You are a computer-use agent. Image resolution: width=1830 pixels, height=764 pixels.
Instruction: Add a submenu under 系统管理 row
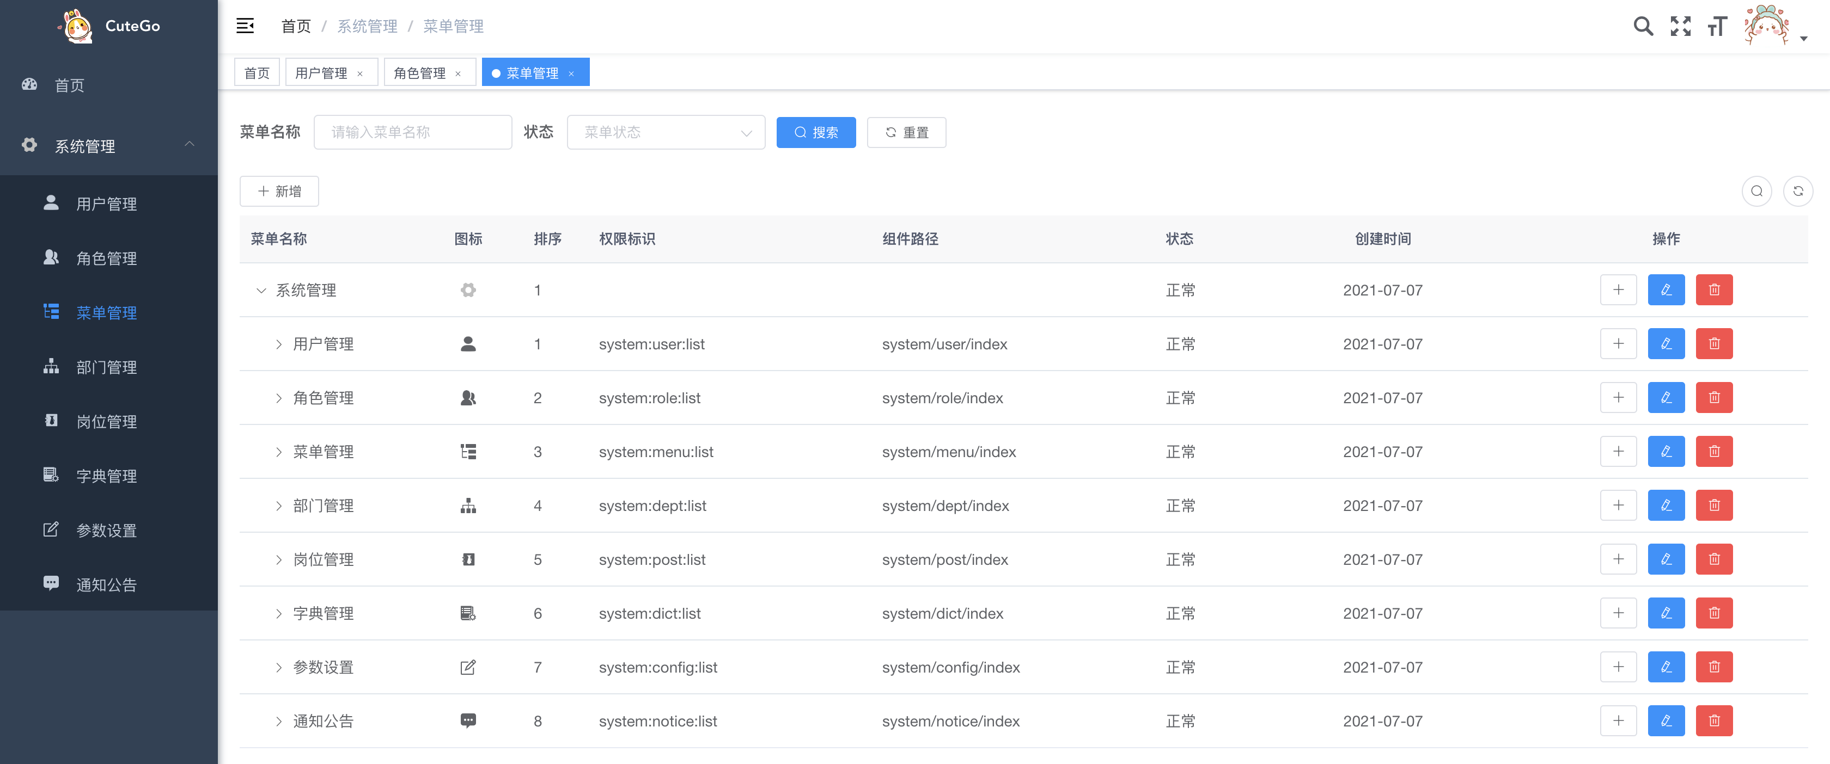coord(1618,289)
